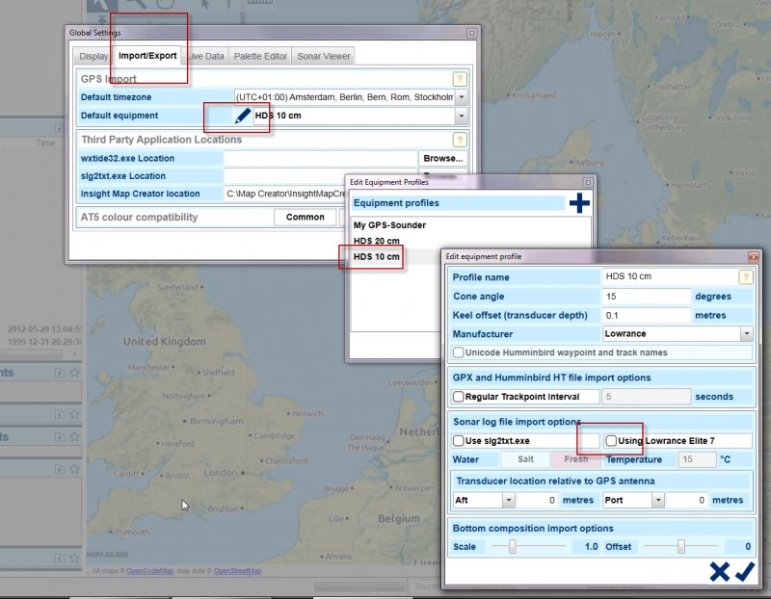Viewport: 771px width, 599px height.
Task: Click the pencil icon beside Default equipment
Action: click(x=243, y=117)
